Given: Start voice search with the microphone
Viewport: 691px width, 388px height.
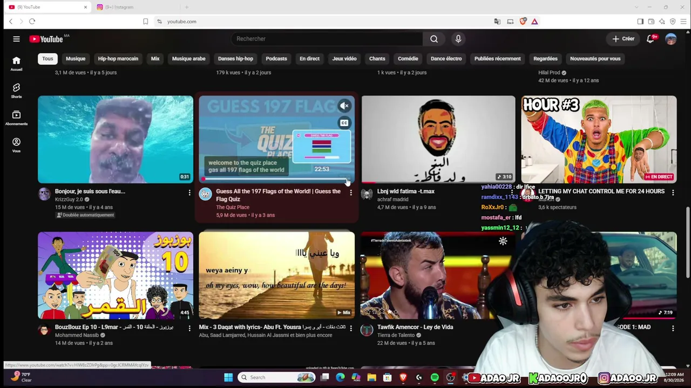Looking at the screenshot, I should point(458,39).
